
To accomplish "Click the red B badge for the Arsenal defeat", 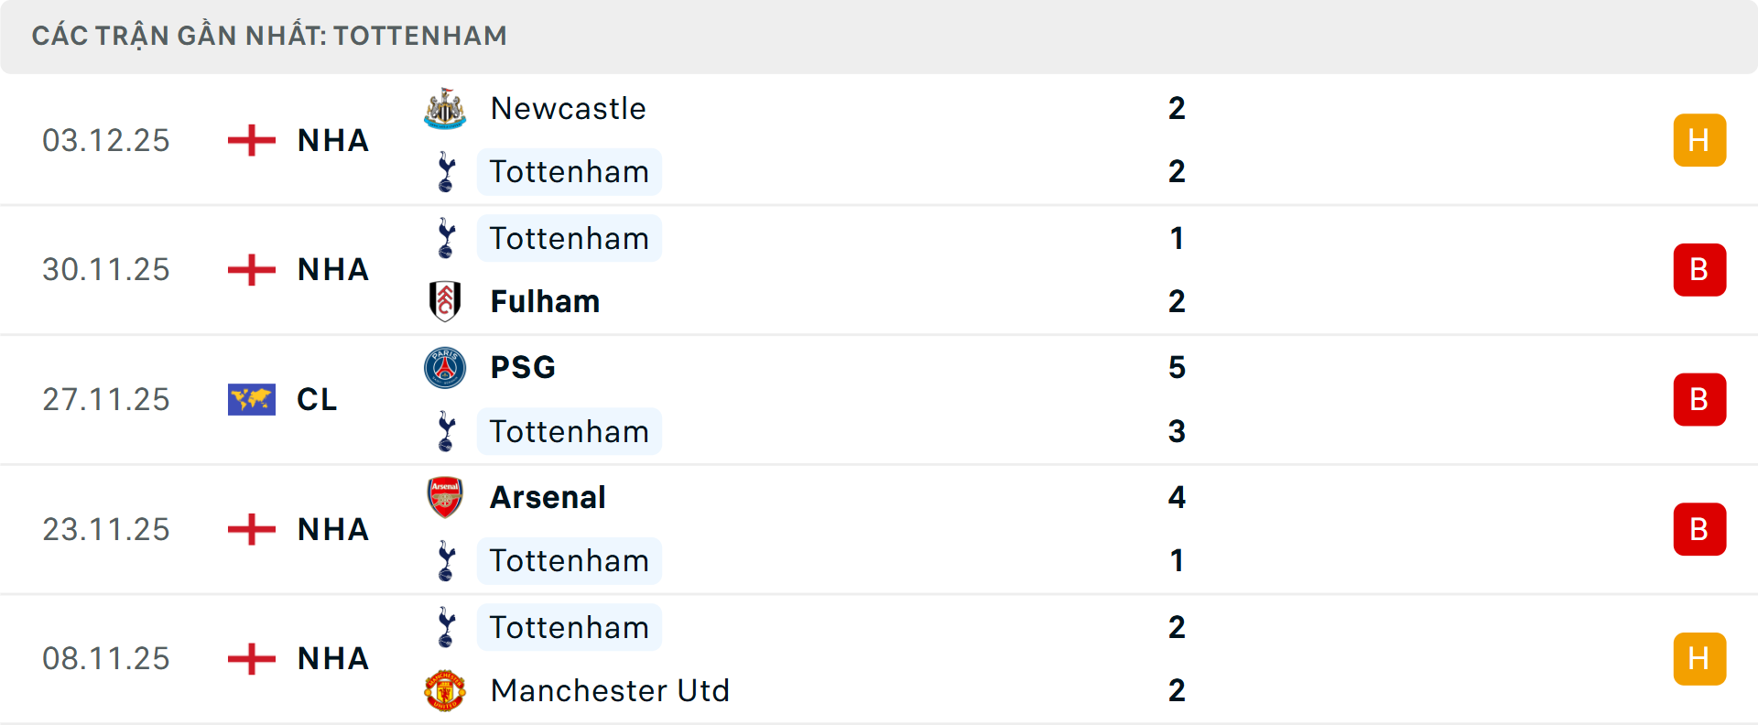I will pos(1699,528).
